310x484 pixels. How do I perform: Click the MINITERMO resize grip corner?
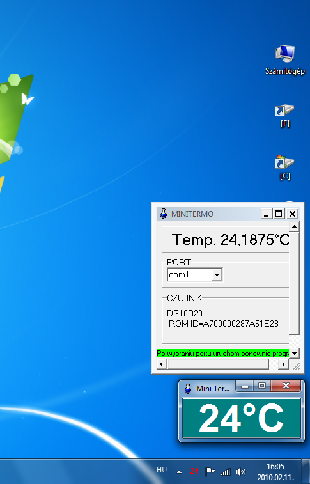[295, 365]
